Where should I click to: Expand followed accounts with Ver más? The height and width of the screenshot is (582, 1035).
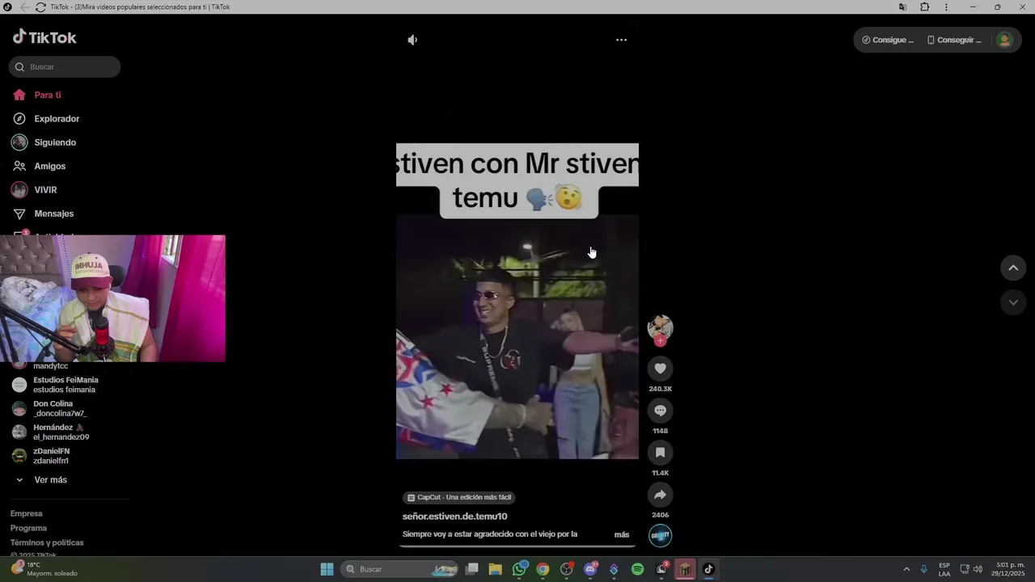click(x=50, y=480)
